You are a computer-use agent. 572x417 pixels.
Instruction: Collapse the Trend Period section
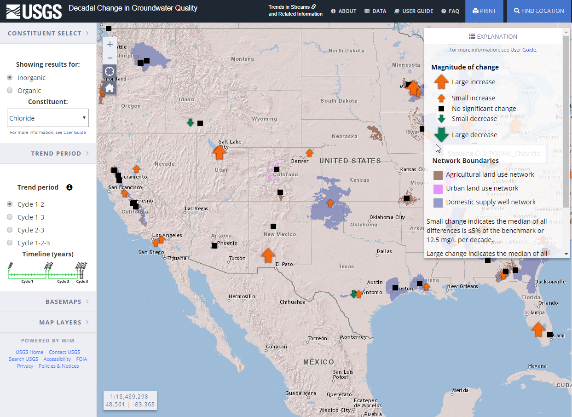(x=48, y=153)
